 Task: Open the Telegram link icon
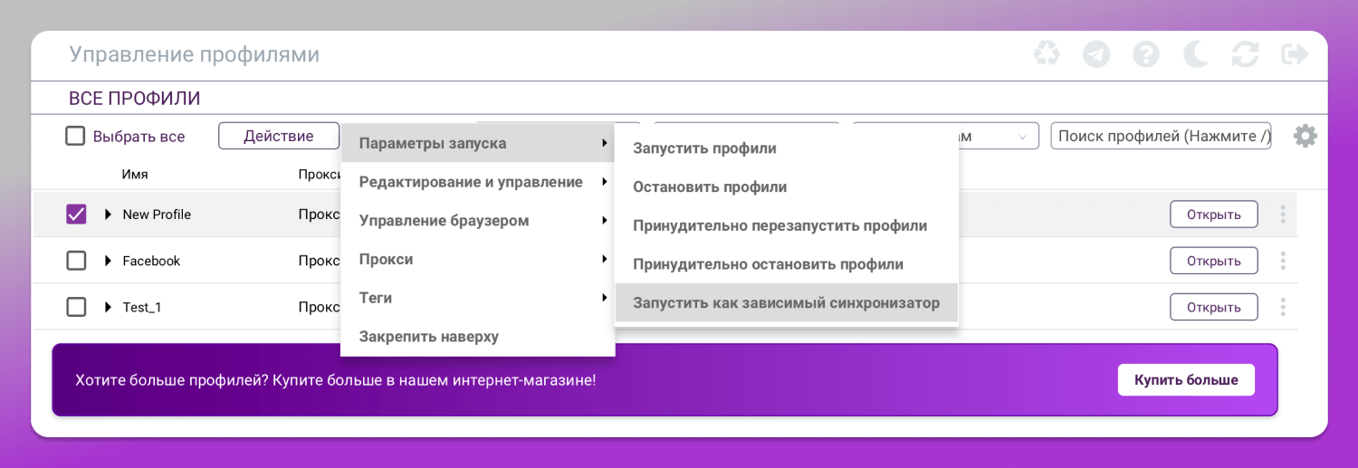tap(1096, 54)
